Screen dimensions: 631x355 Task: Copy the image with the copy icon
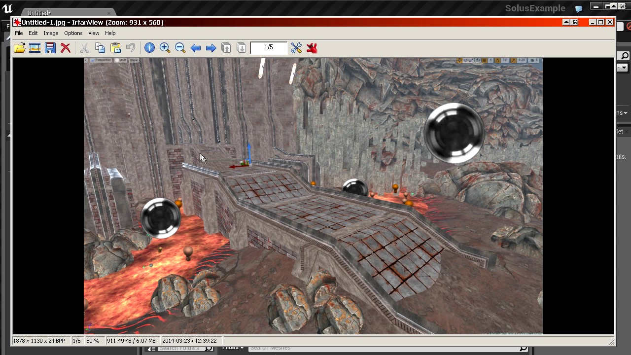(100, 48)
